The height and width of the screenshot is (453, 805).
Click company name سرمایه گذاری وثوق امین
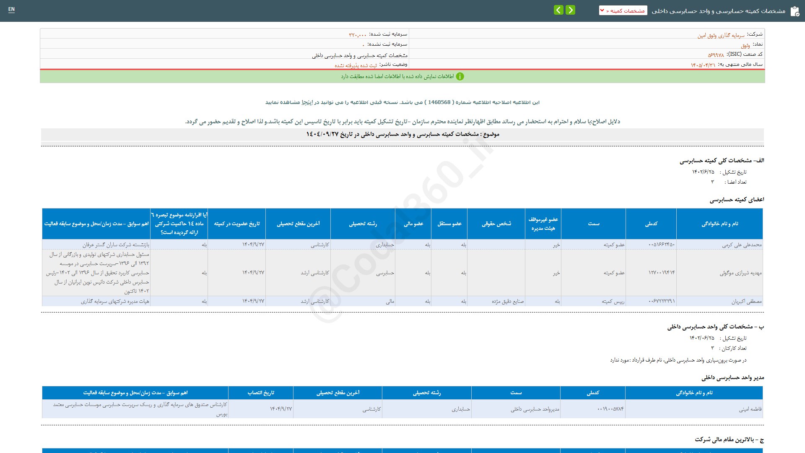721,35
